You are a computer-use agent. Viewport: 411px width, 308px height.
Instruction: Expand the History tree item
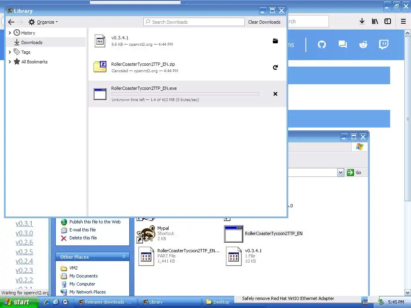click(10, 33)
